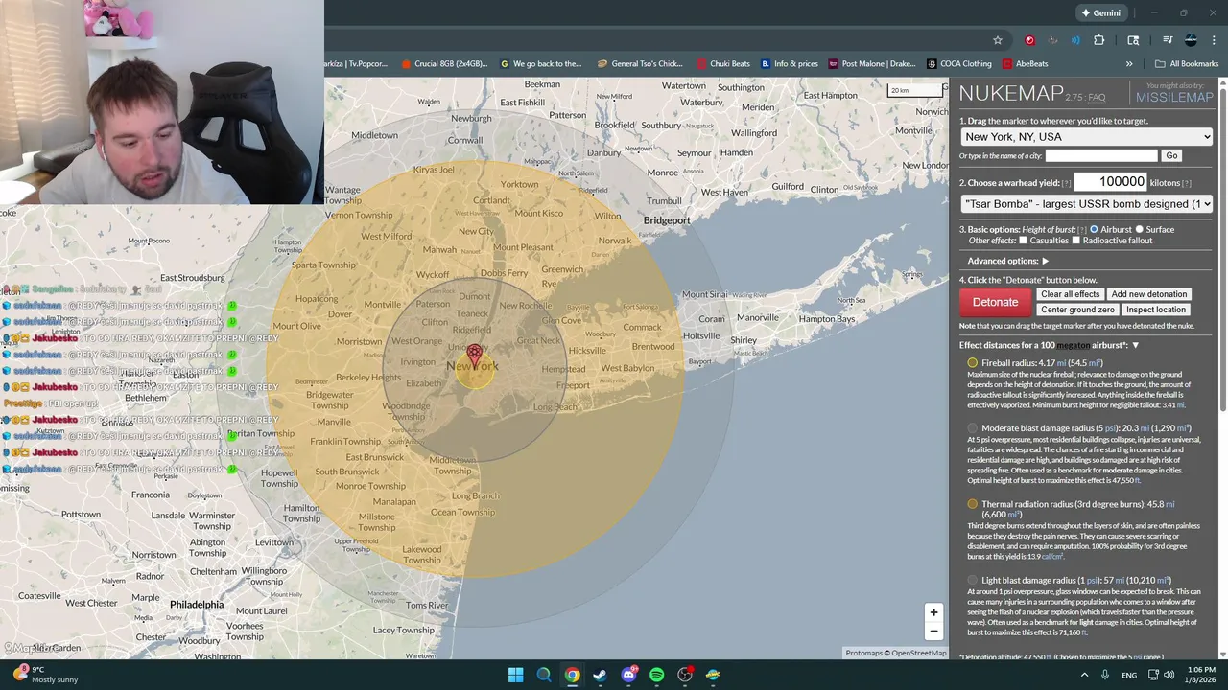Click the red circular extension icon in toolbar
This screenshot has height=690, width=1228.
click(1030, 40)
